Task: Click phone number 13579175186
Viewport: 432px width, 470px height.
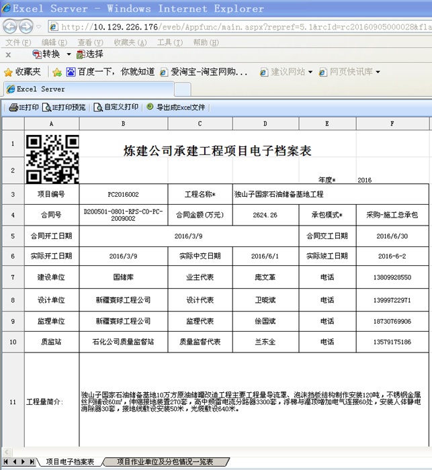Action: coord(392,342)
